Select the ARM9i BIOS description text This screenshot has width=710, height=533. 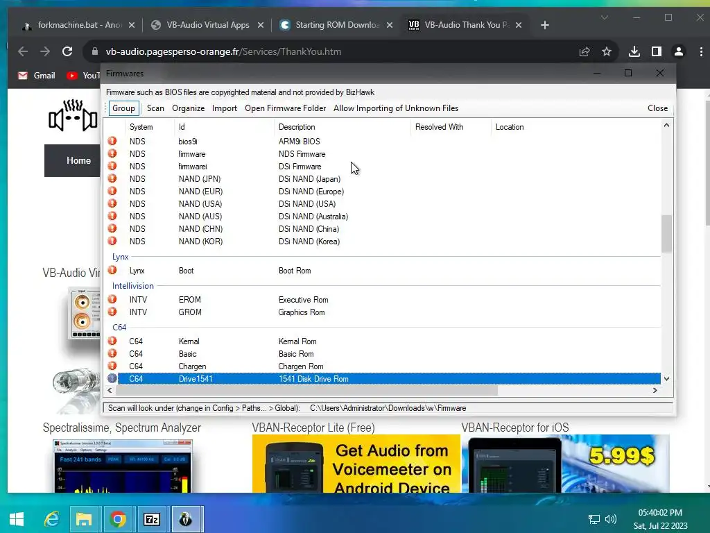[300, 142]
